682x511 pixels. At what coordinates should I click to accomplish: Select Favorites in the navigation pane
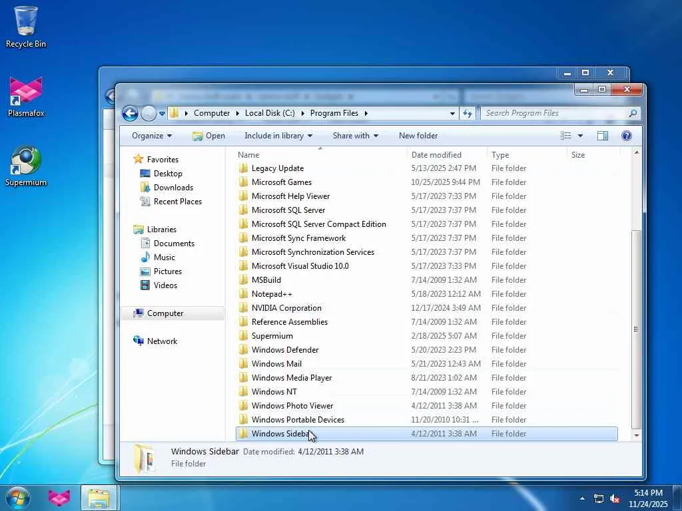[156, 159]
